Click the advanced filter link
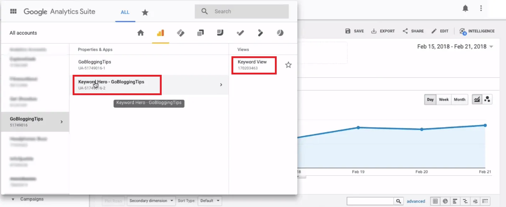Viewport: 506px width, 207px height. (x=416, y=201)
